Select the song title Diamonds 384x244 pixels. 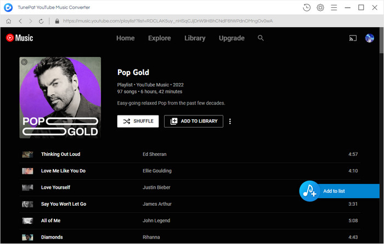52,237
